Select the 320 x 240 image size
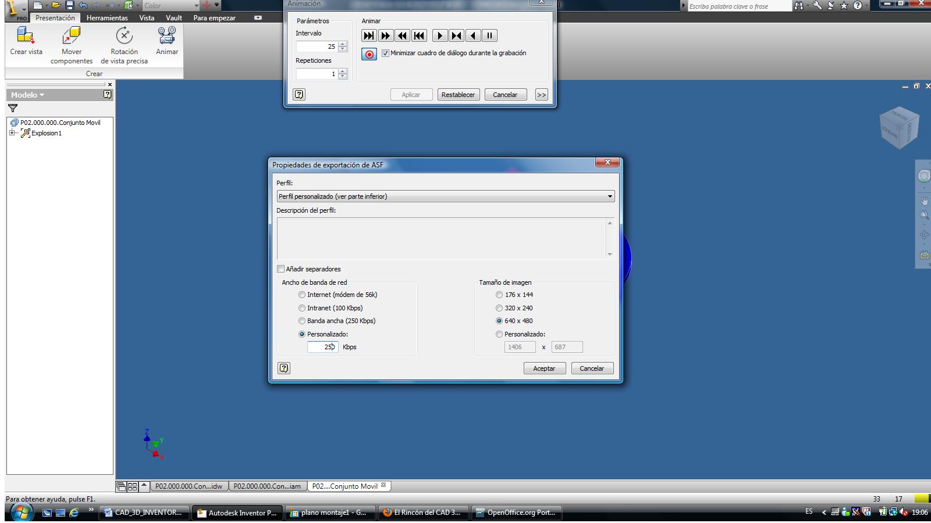The image size is (931, 523). (x=499, y=308)
